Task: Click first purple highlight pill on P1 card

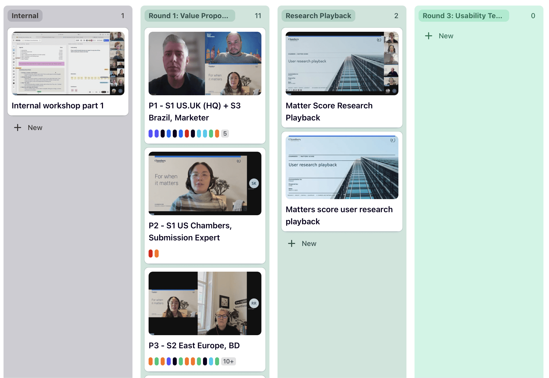Action: click(x=151, y=134)
